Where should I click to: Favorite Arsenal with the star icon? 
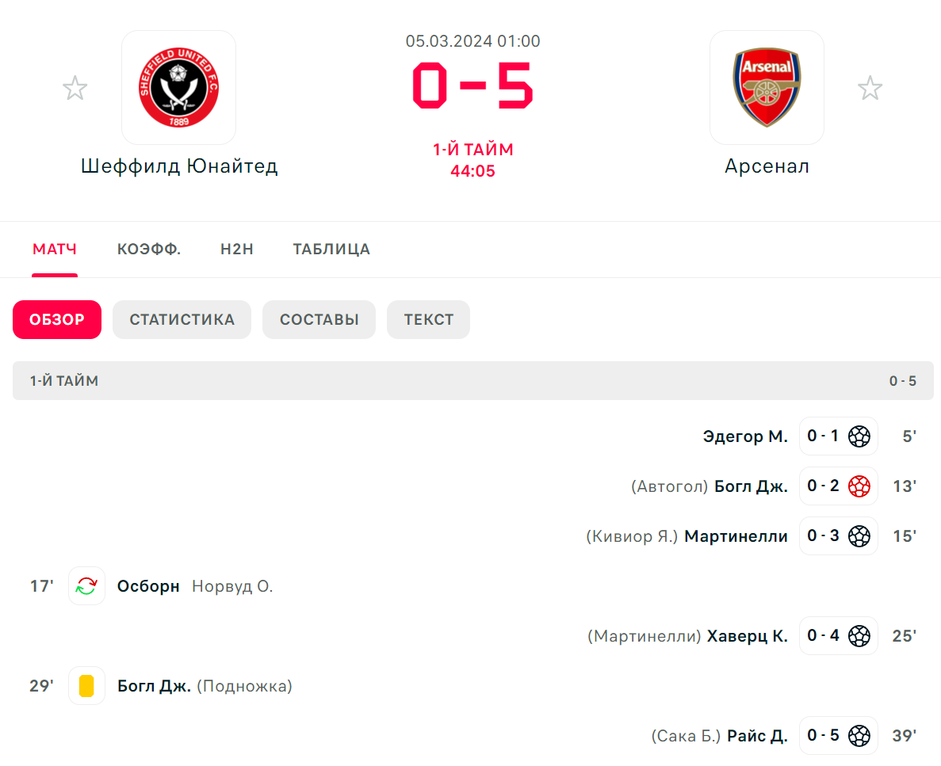[870, 88]
